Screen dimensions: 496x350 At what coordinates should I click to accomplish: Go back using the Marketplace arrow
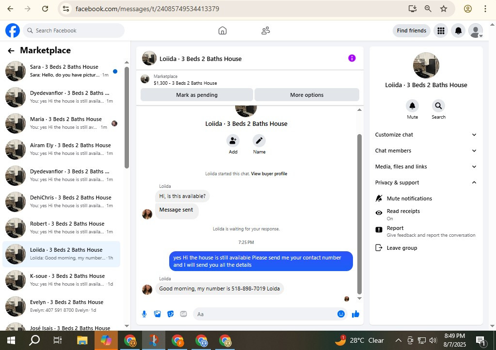(x=11, y=50)
